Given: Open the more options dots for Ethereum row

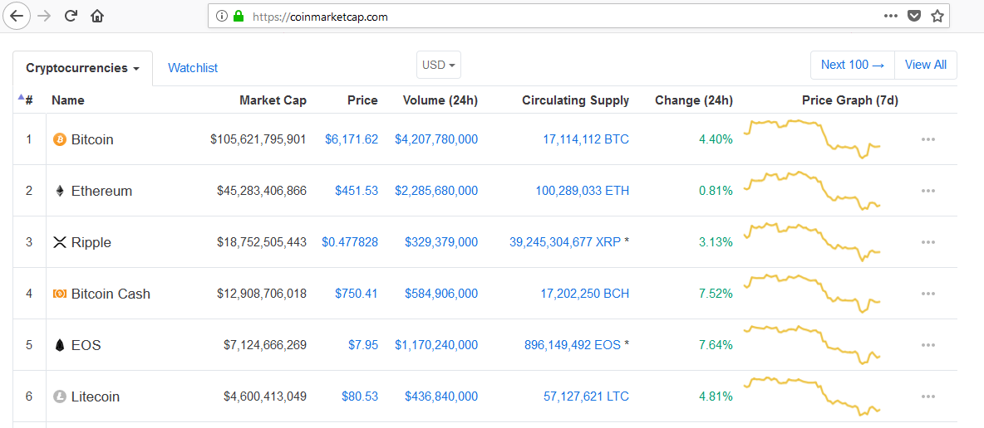Looking at the screenshot, I should (x=927, y=191).
